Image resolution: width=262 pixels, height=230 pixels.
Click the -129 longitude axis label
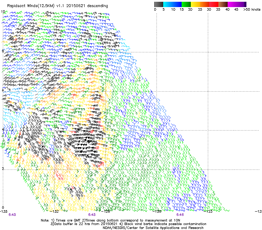coord(106,212)
